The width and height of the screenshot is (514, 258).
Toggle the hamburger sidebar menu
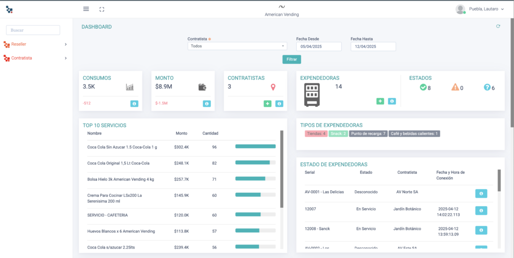[x=86, y=9]
